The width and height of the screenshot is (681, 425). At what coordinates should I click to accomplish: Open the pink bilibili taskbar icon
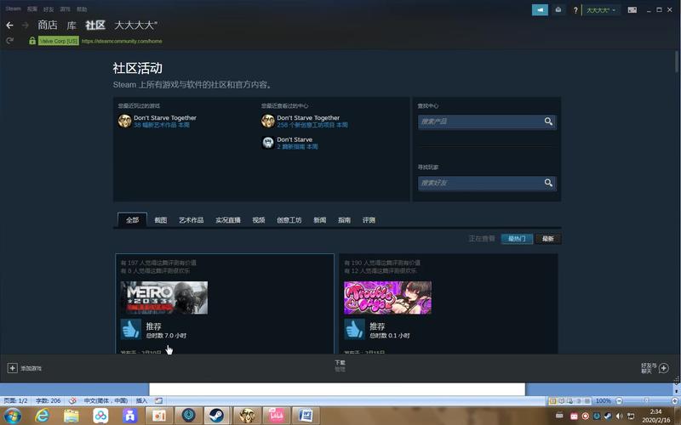coord(276,416)
